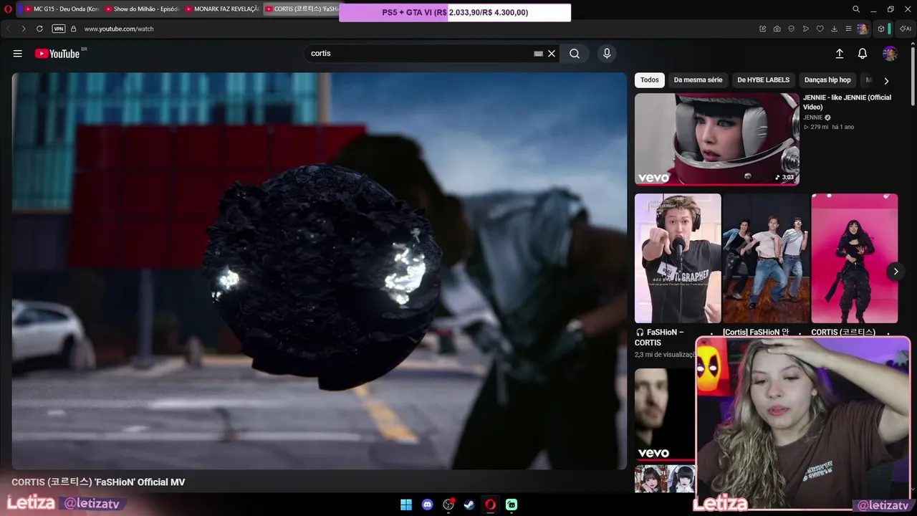
Task: Select the Todos filter chip
Action: [650, 80]
